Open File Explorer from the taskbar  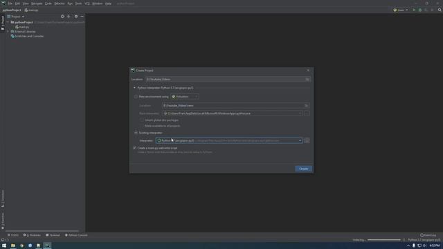click(13, 246)
